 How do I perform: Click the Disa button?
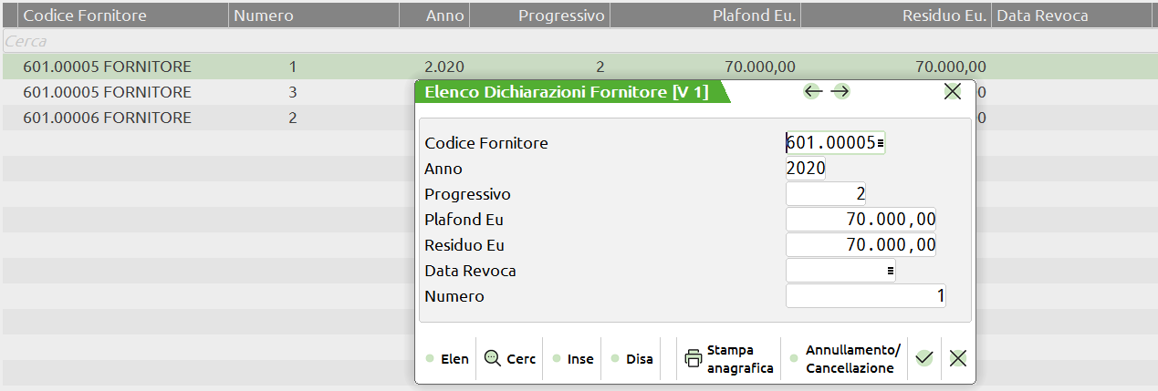(631, 359)
